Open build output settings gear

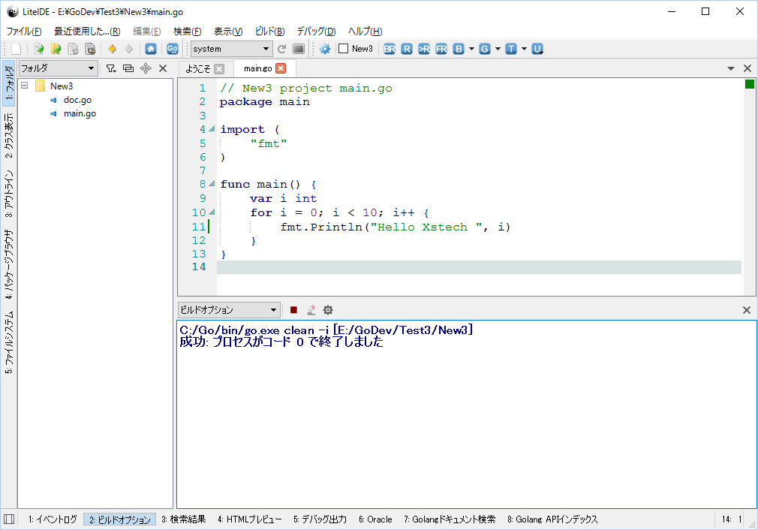(x=328, y=310)
